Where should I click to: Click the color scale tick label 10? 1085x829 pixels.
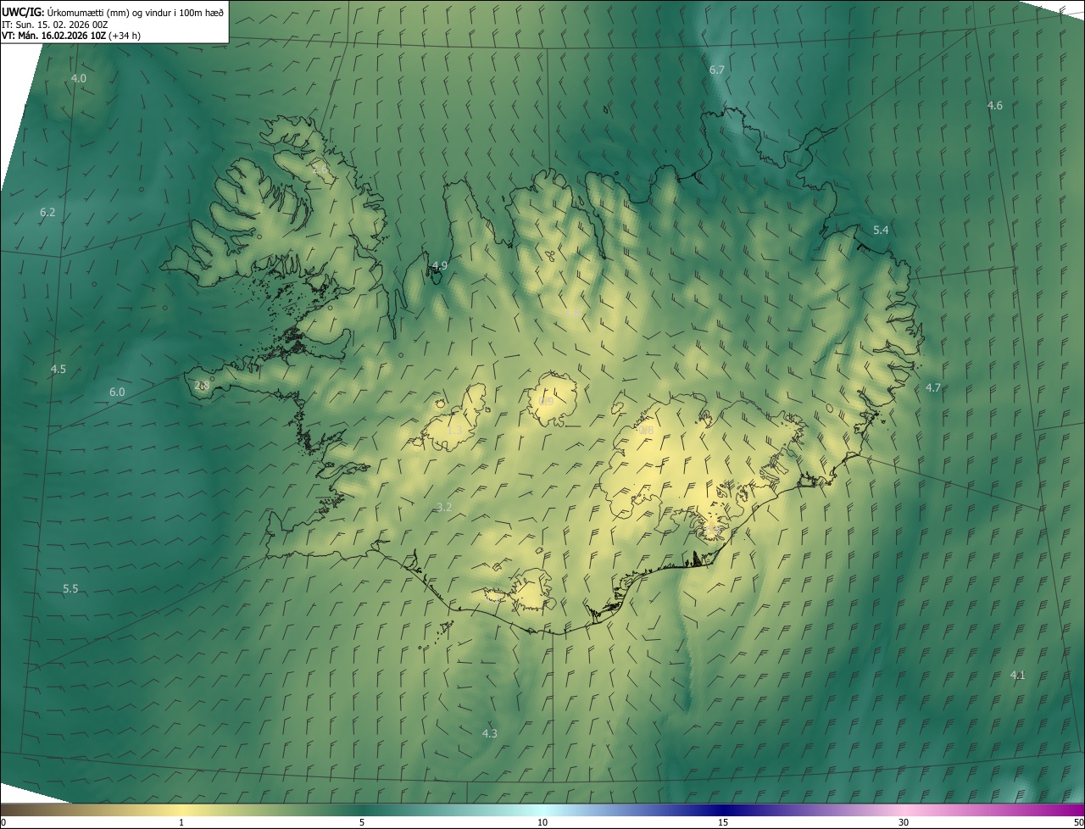point(542,822)
